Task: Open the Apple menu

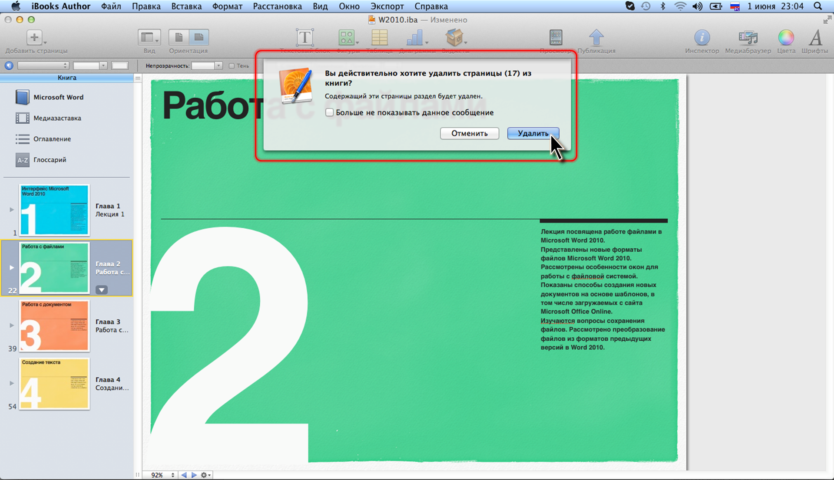Action: point(16,6)
